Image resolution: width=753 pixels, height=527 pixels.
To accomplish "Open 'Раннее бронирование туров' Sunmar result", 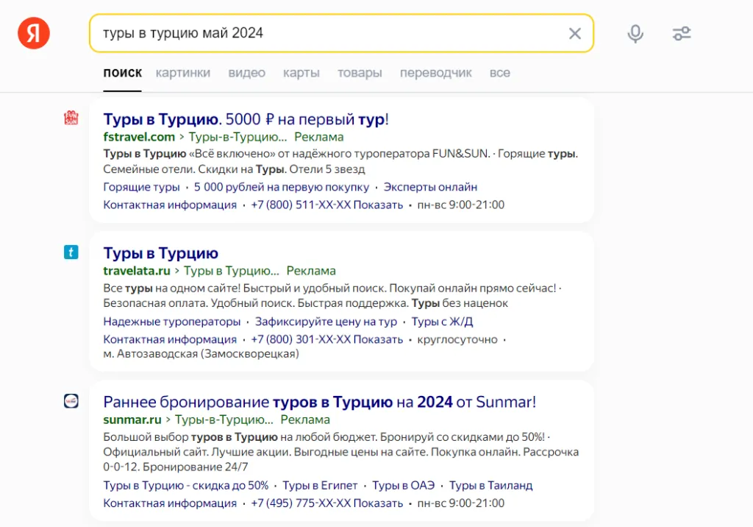I will point(319,401).
